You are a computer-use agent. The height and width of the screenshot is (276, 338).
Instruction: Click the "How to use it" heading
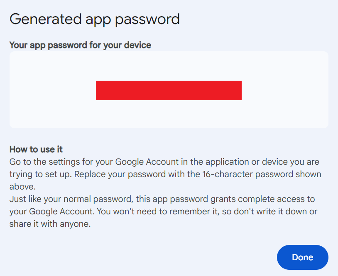pyautogui.click(x=36, y=149)
